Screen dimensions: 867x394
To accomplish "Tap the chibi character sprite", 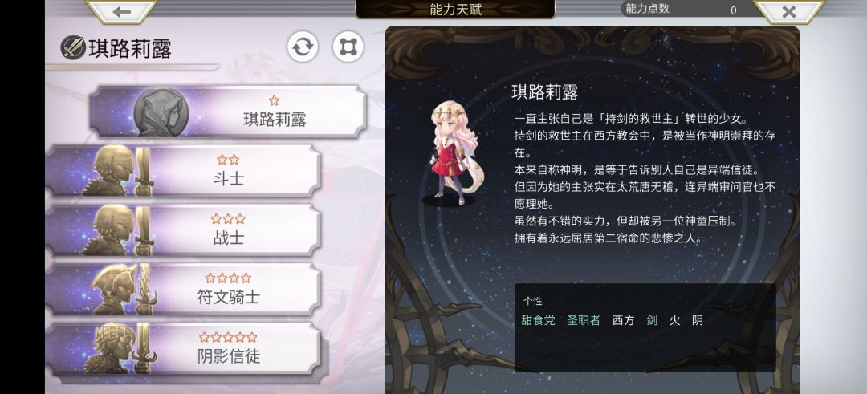I will [x=452, y=152].
